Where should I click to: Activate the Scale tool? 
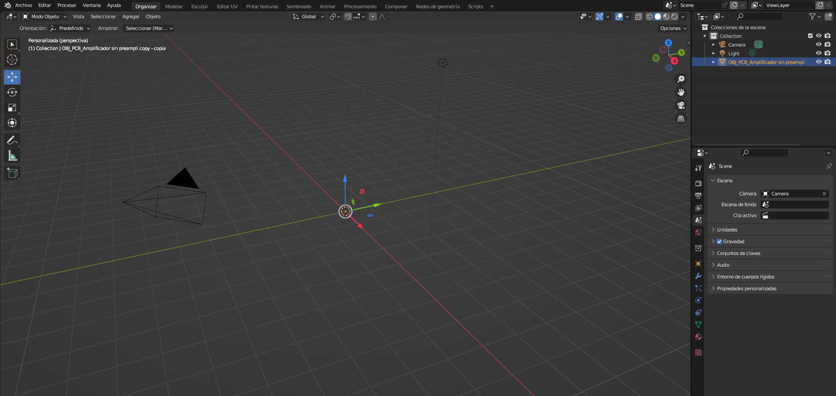(12, 107)
